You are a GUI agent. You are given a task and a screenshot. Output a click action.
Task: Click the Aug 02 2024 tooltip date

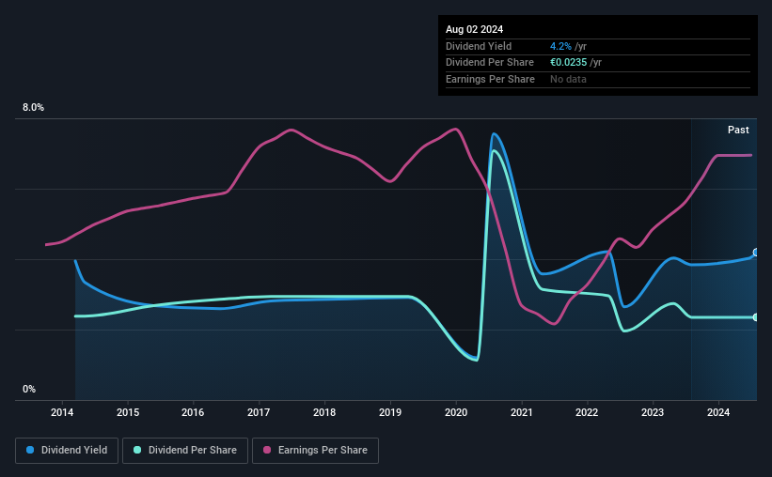coord(474,29)
